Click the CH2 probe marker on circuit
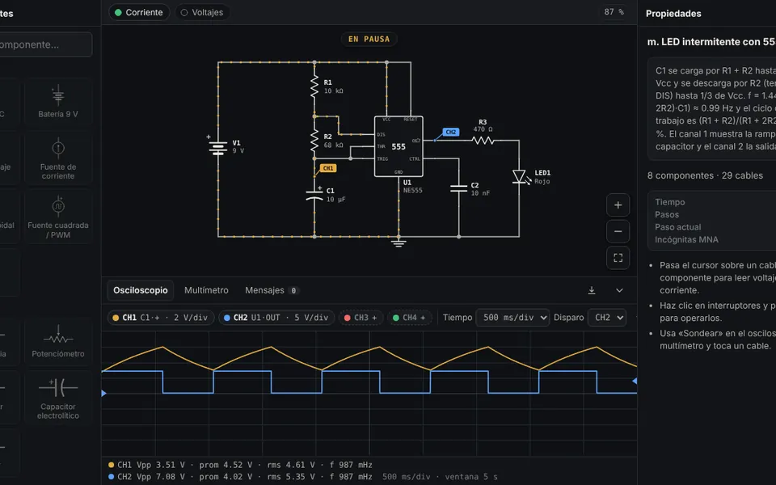 pos(451,132)
